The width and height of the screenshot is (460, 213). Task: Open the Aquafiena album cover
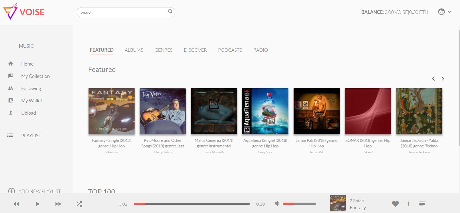(265, 111)
